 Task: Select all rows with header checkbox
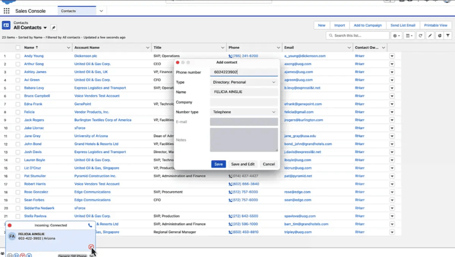tap(18, 47)
